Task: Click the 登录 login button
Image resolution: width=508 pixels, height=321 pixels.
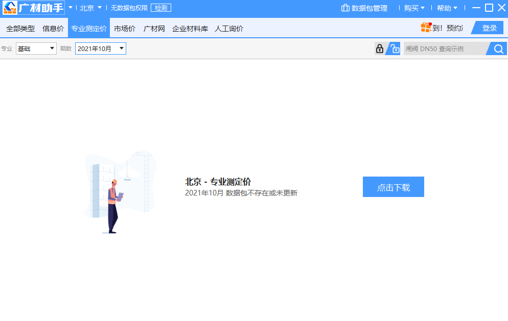Action: click(489, 28)
